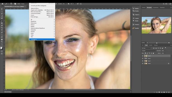Click the Navigator preview thumbnail
The image size is (172, 97).
[156, 25]
